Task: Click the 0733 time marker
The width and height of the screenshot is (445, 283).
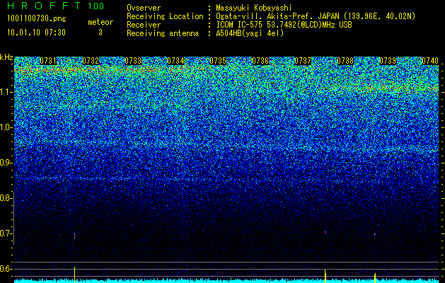Action: 133,61
